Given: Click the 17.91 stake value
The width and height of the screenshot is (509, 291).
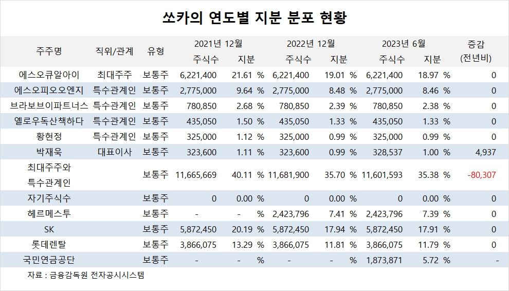Looking at the screenshot, I should [428, 230].
